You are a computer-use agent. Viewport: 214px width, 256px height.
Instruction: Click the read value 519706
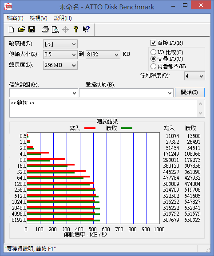[192, 190]
